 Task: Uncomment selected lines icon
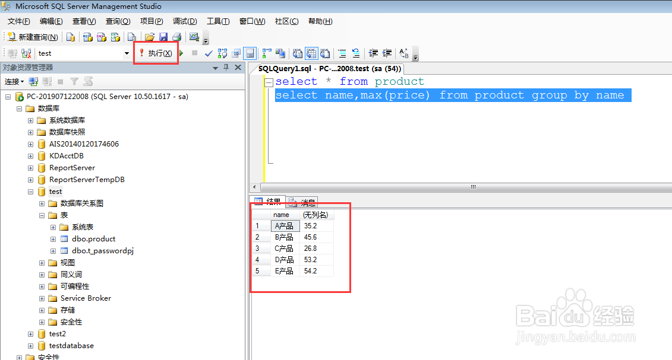coord(356,53)
